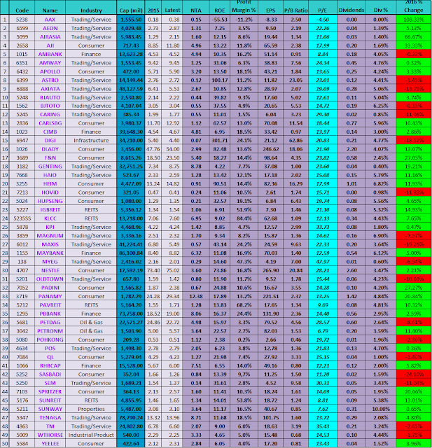The width and height of the screenshot is (432, 448).
Task: Select the GENTING name cell
Action: (50, 167)
